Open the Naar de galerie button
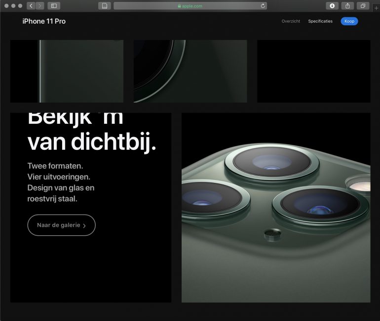The width and height of the screenshot is (380, 321). (62, 225)
